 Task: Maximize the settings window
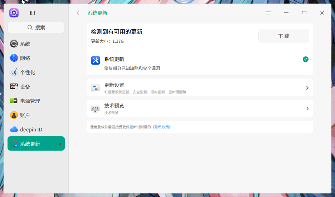[x=304, y=13]
